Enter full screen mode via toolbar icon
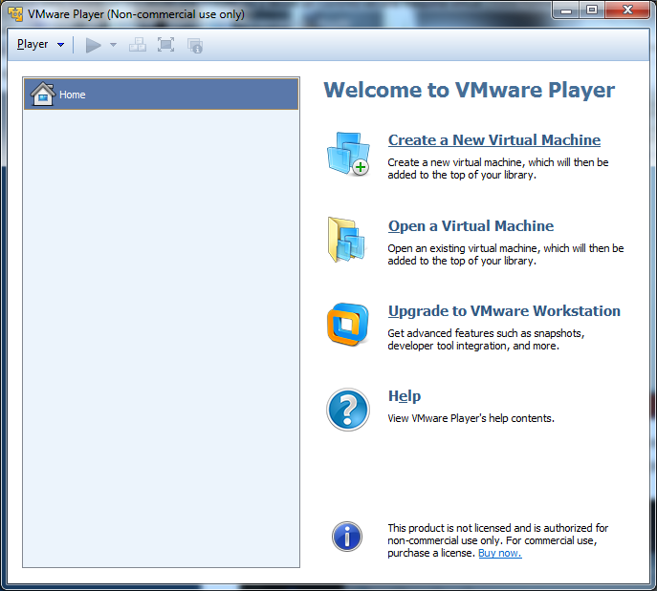The width and height of the screenshot is (657, 591). click(165, 45)
